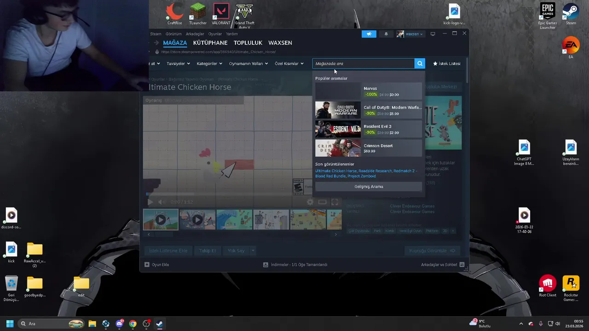The width and height of the screenshot is (589, 331).
Task: Open İndirmeler downloads status
Action: tap(295, 265)
